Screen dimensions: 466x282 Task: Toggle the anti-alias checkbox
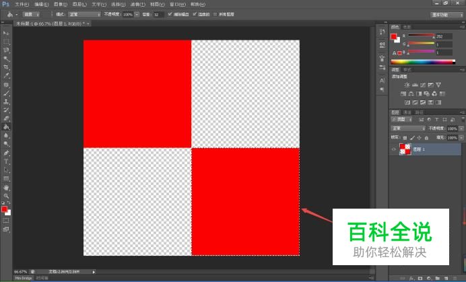[170, 14]
